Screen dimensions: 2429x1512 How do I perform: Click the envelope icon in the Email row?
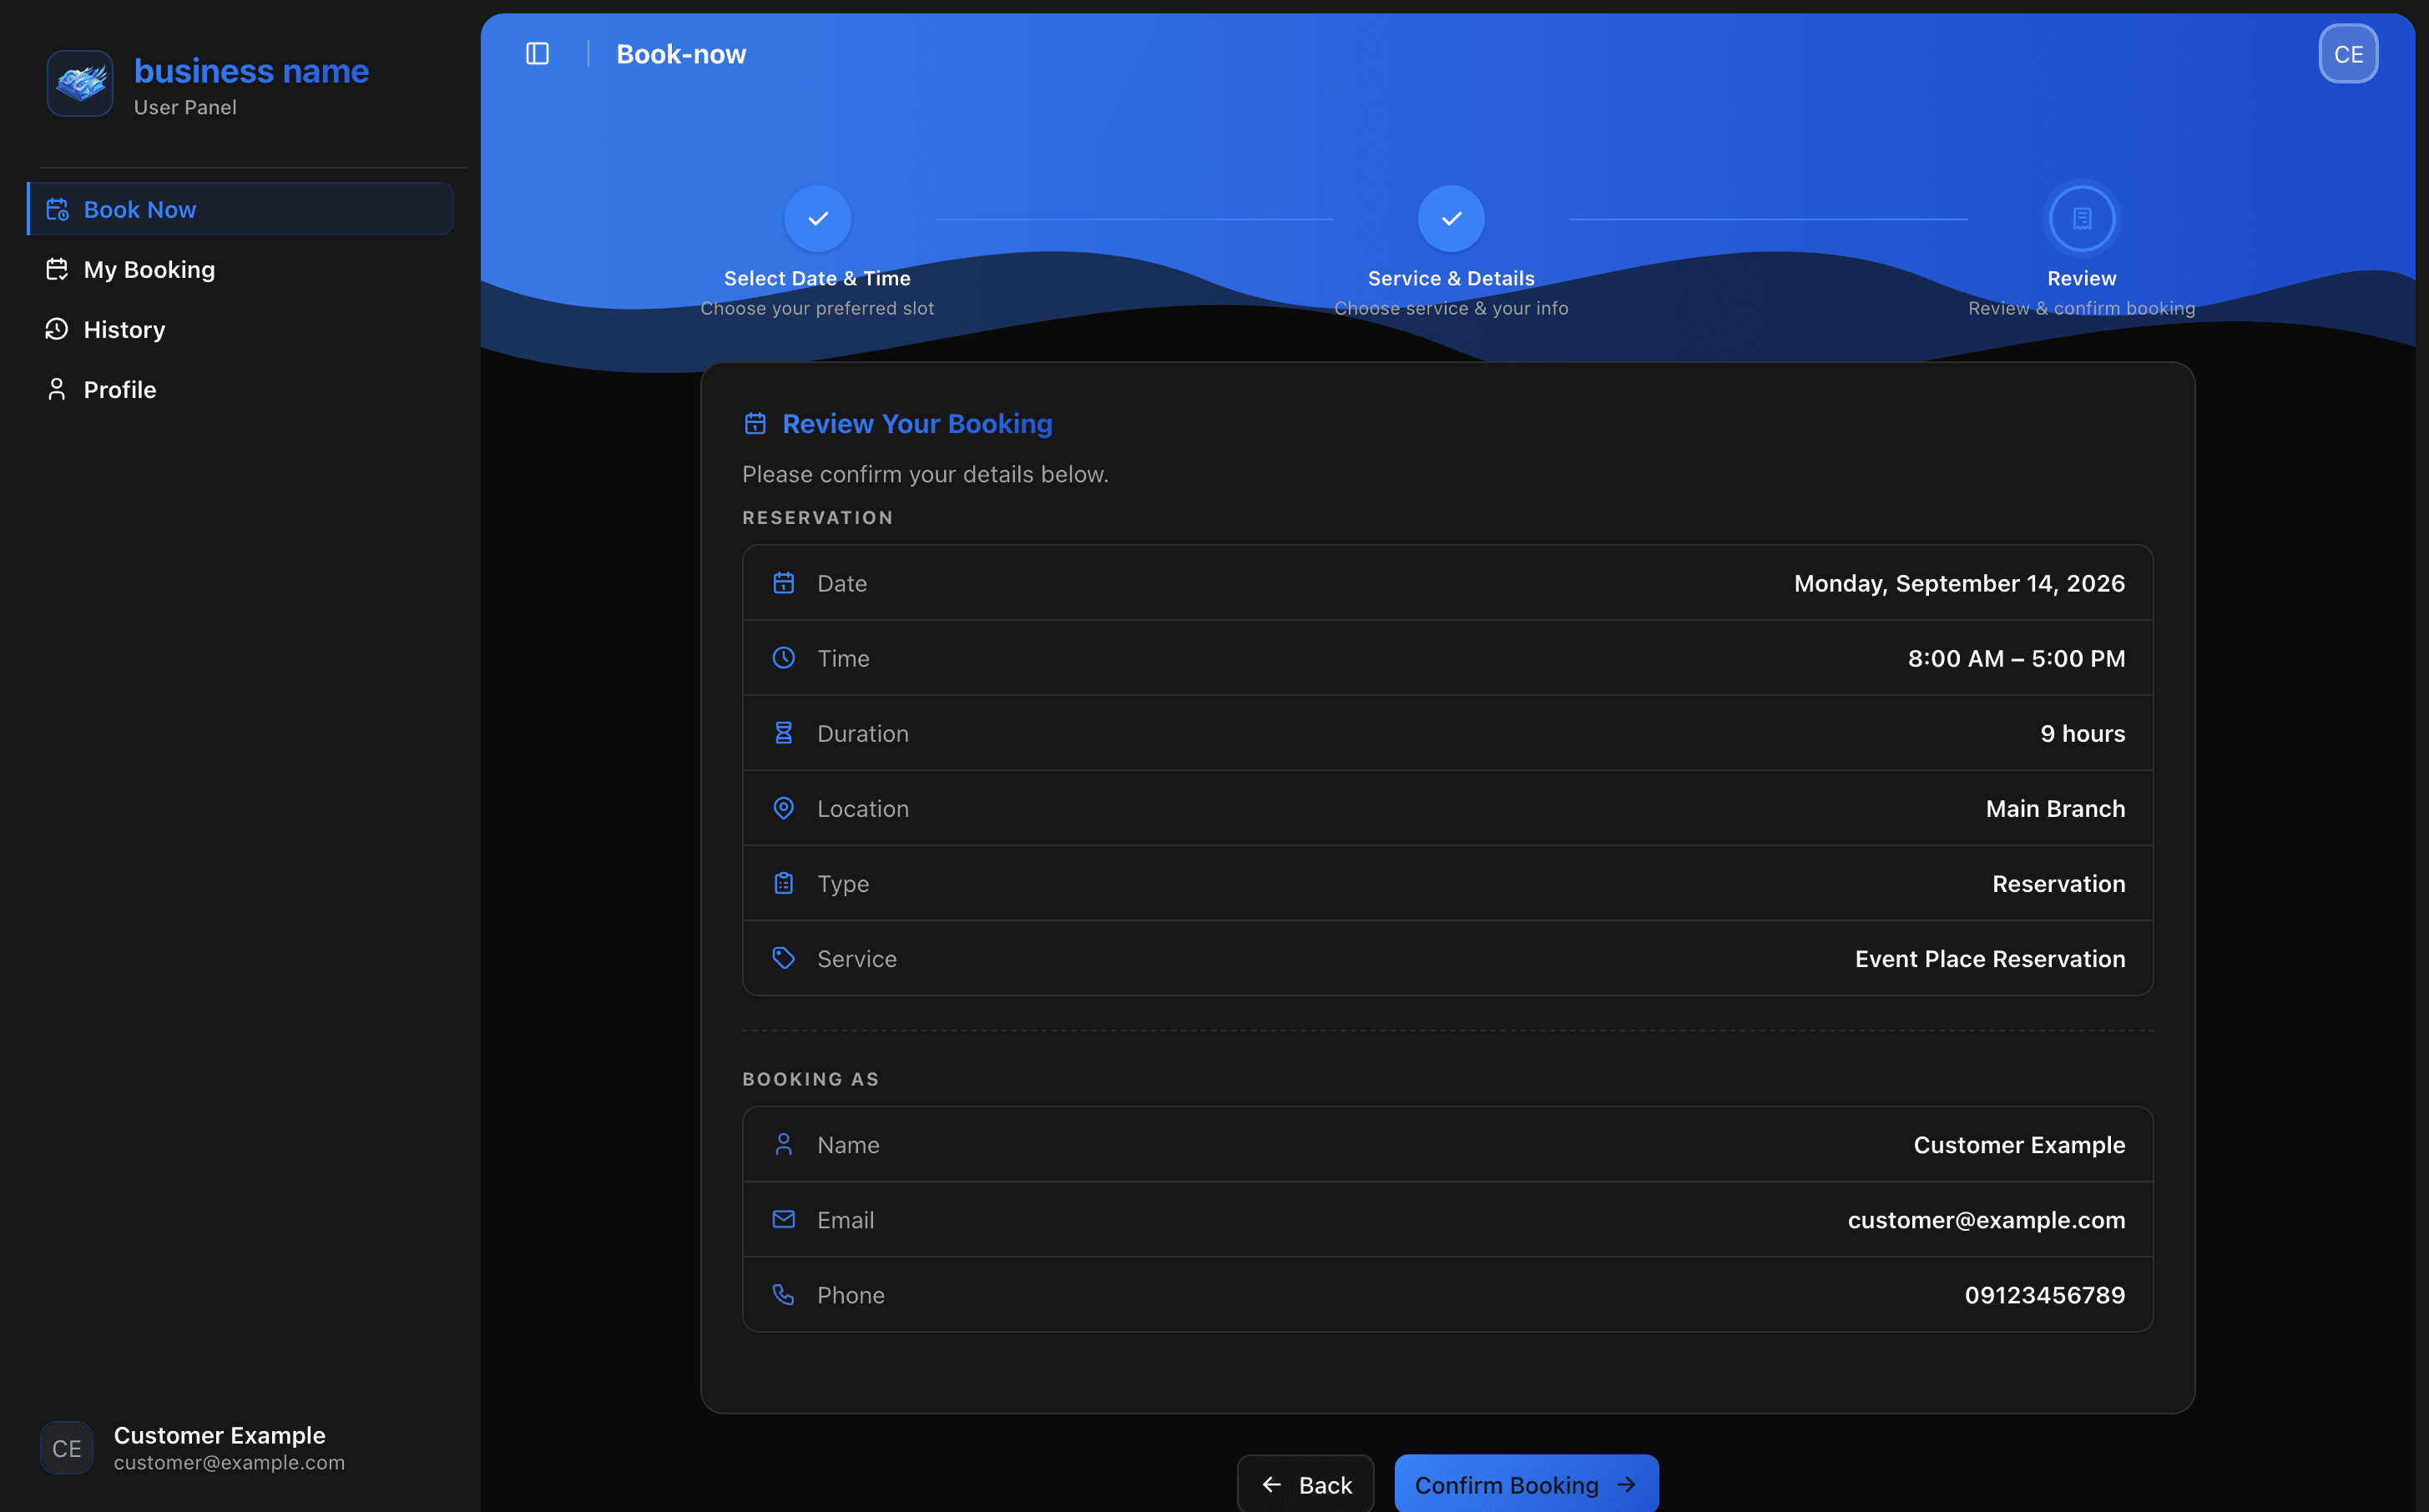[x=783, y=1219]
